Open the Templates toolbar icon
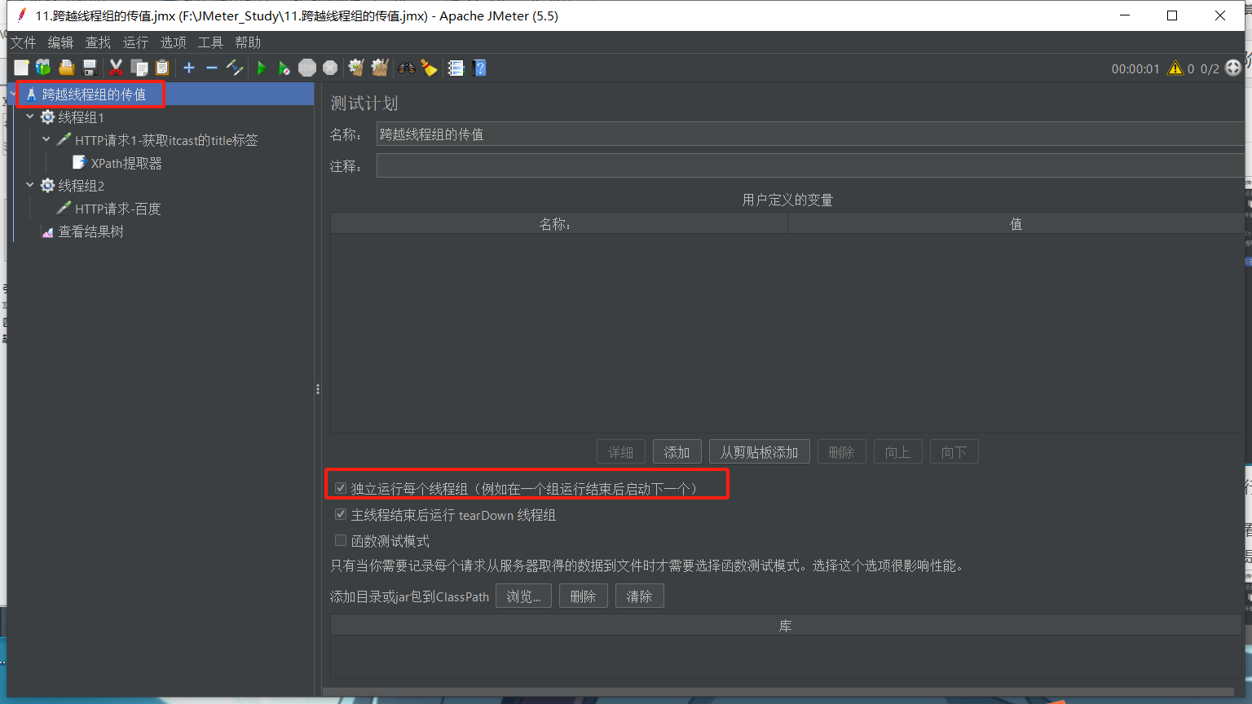The width and height of the screenshot is (1252, 704). click(43, 68)
